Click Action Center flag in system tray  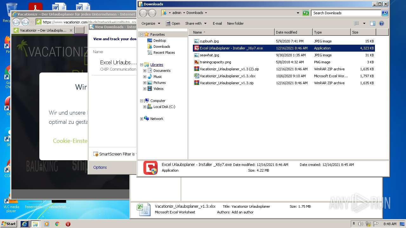pyautogui.click(x=375, y=224)
